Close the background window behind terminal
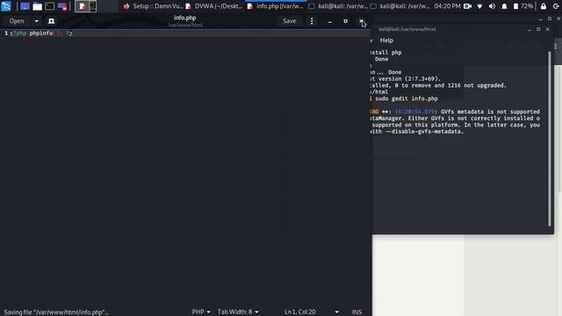 click(x=558, y=18)
